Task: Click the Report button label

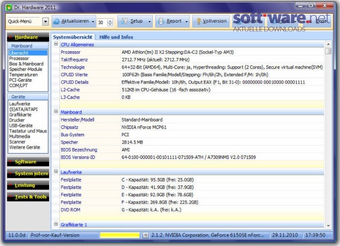Action: coord(174,21)
